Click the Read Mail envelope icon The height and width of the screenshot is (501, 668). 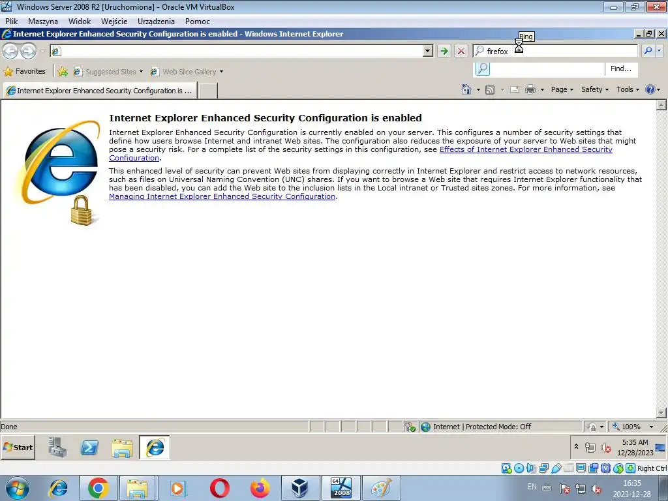(x=515, y=89)
